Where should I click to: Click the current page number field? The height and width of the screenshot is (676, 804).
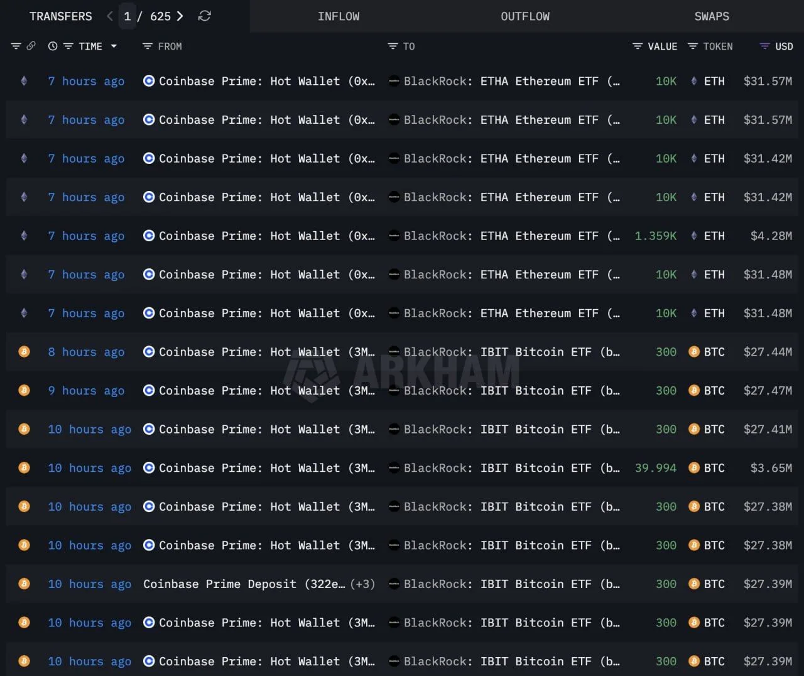128,16
